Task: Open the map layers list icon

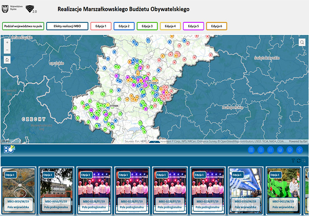Action: 261,150
